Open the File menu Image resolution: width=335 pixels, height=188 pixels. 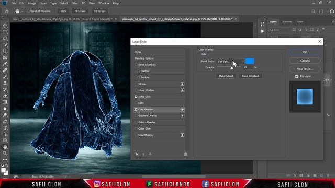[14, 3]
